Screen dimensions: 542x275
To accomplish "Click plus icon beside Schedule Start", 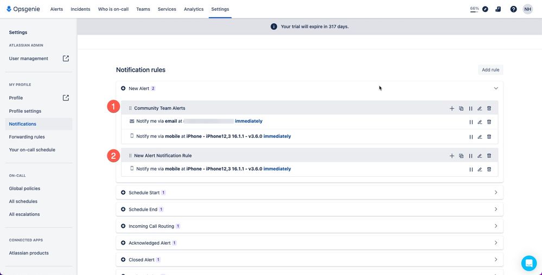I will pyautogui.click(x=123, y=193).
